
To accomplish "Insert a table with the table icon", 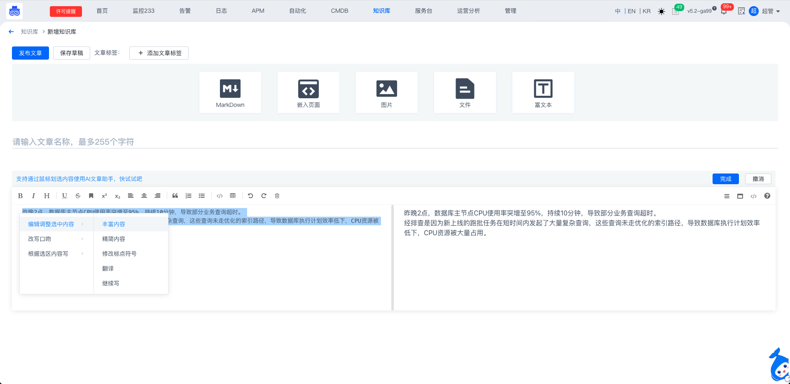I will [x=233, y=196].
